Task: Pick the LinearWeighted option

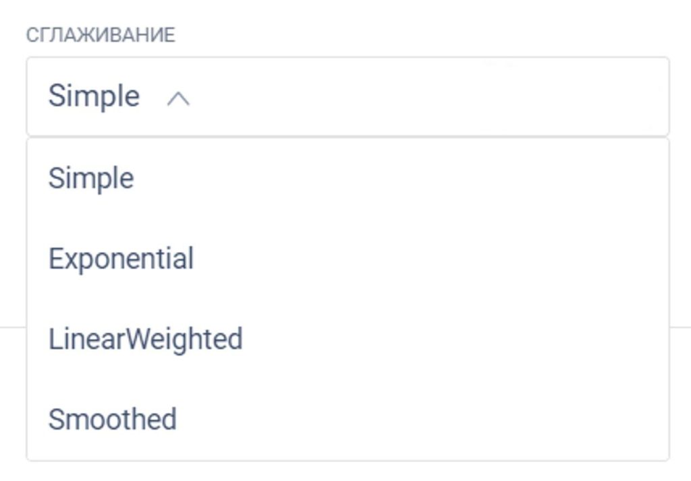Action: click(145, 339)
